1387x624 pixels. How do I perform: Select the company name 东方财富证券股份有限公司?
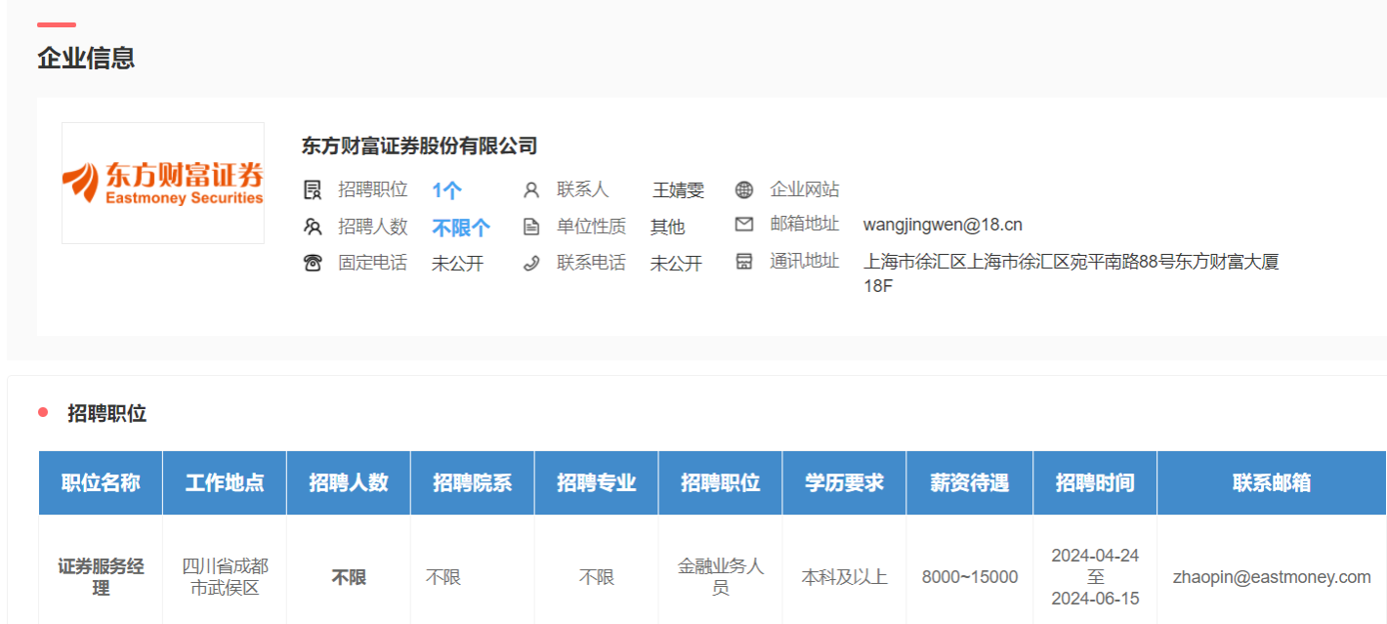click(420, 146)
